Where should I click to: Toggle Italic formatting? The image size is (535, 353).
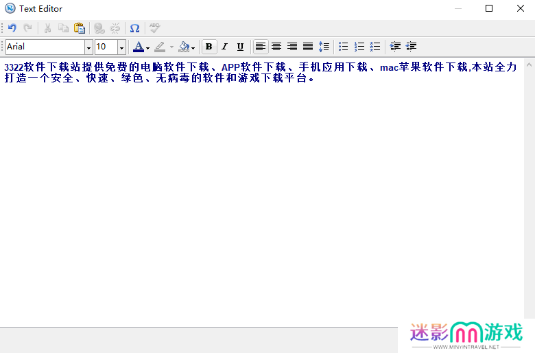(x=224, y=47)
